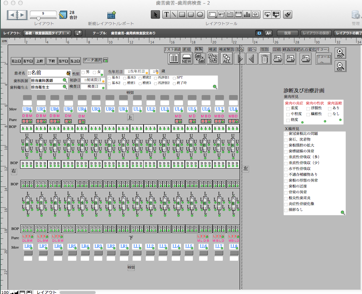Screen dimensions: 362x294
Task: Select the Web Viewer tool
Action: click(x=256, y=15)
